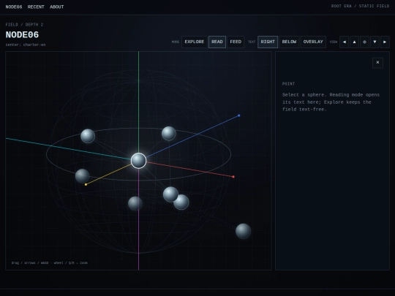Set text placement to Overlay

[x=313, y=42]
